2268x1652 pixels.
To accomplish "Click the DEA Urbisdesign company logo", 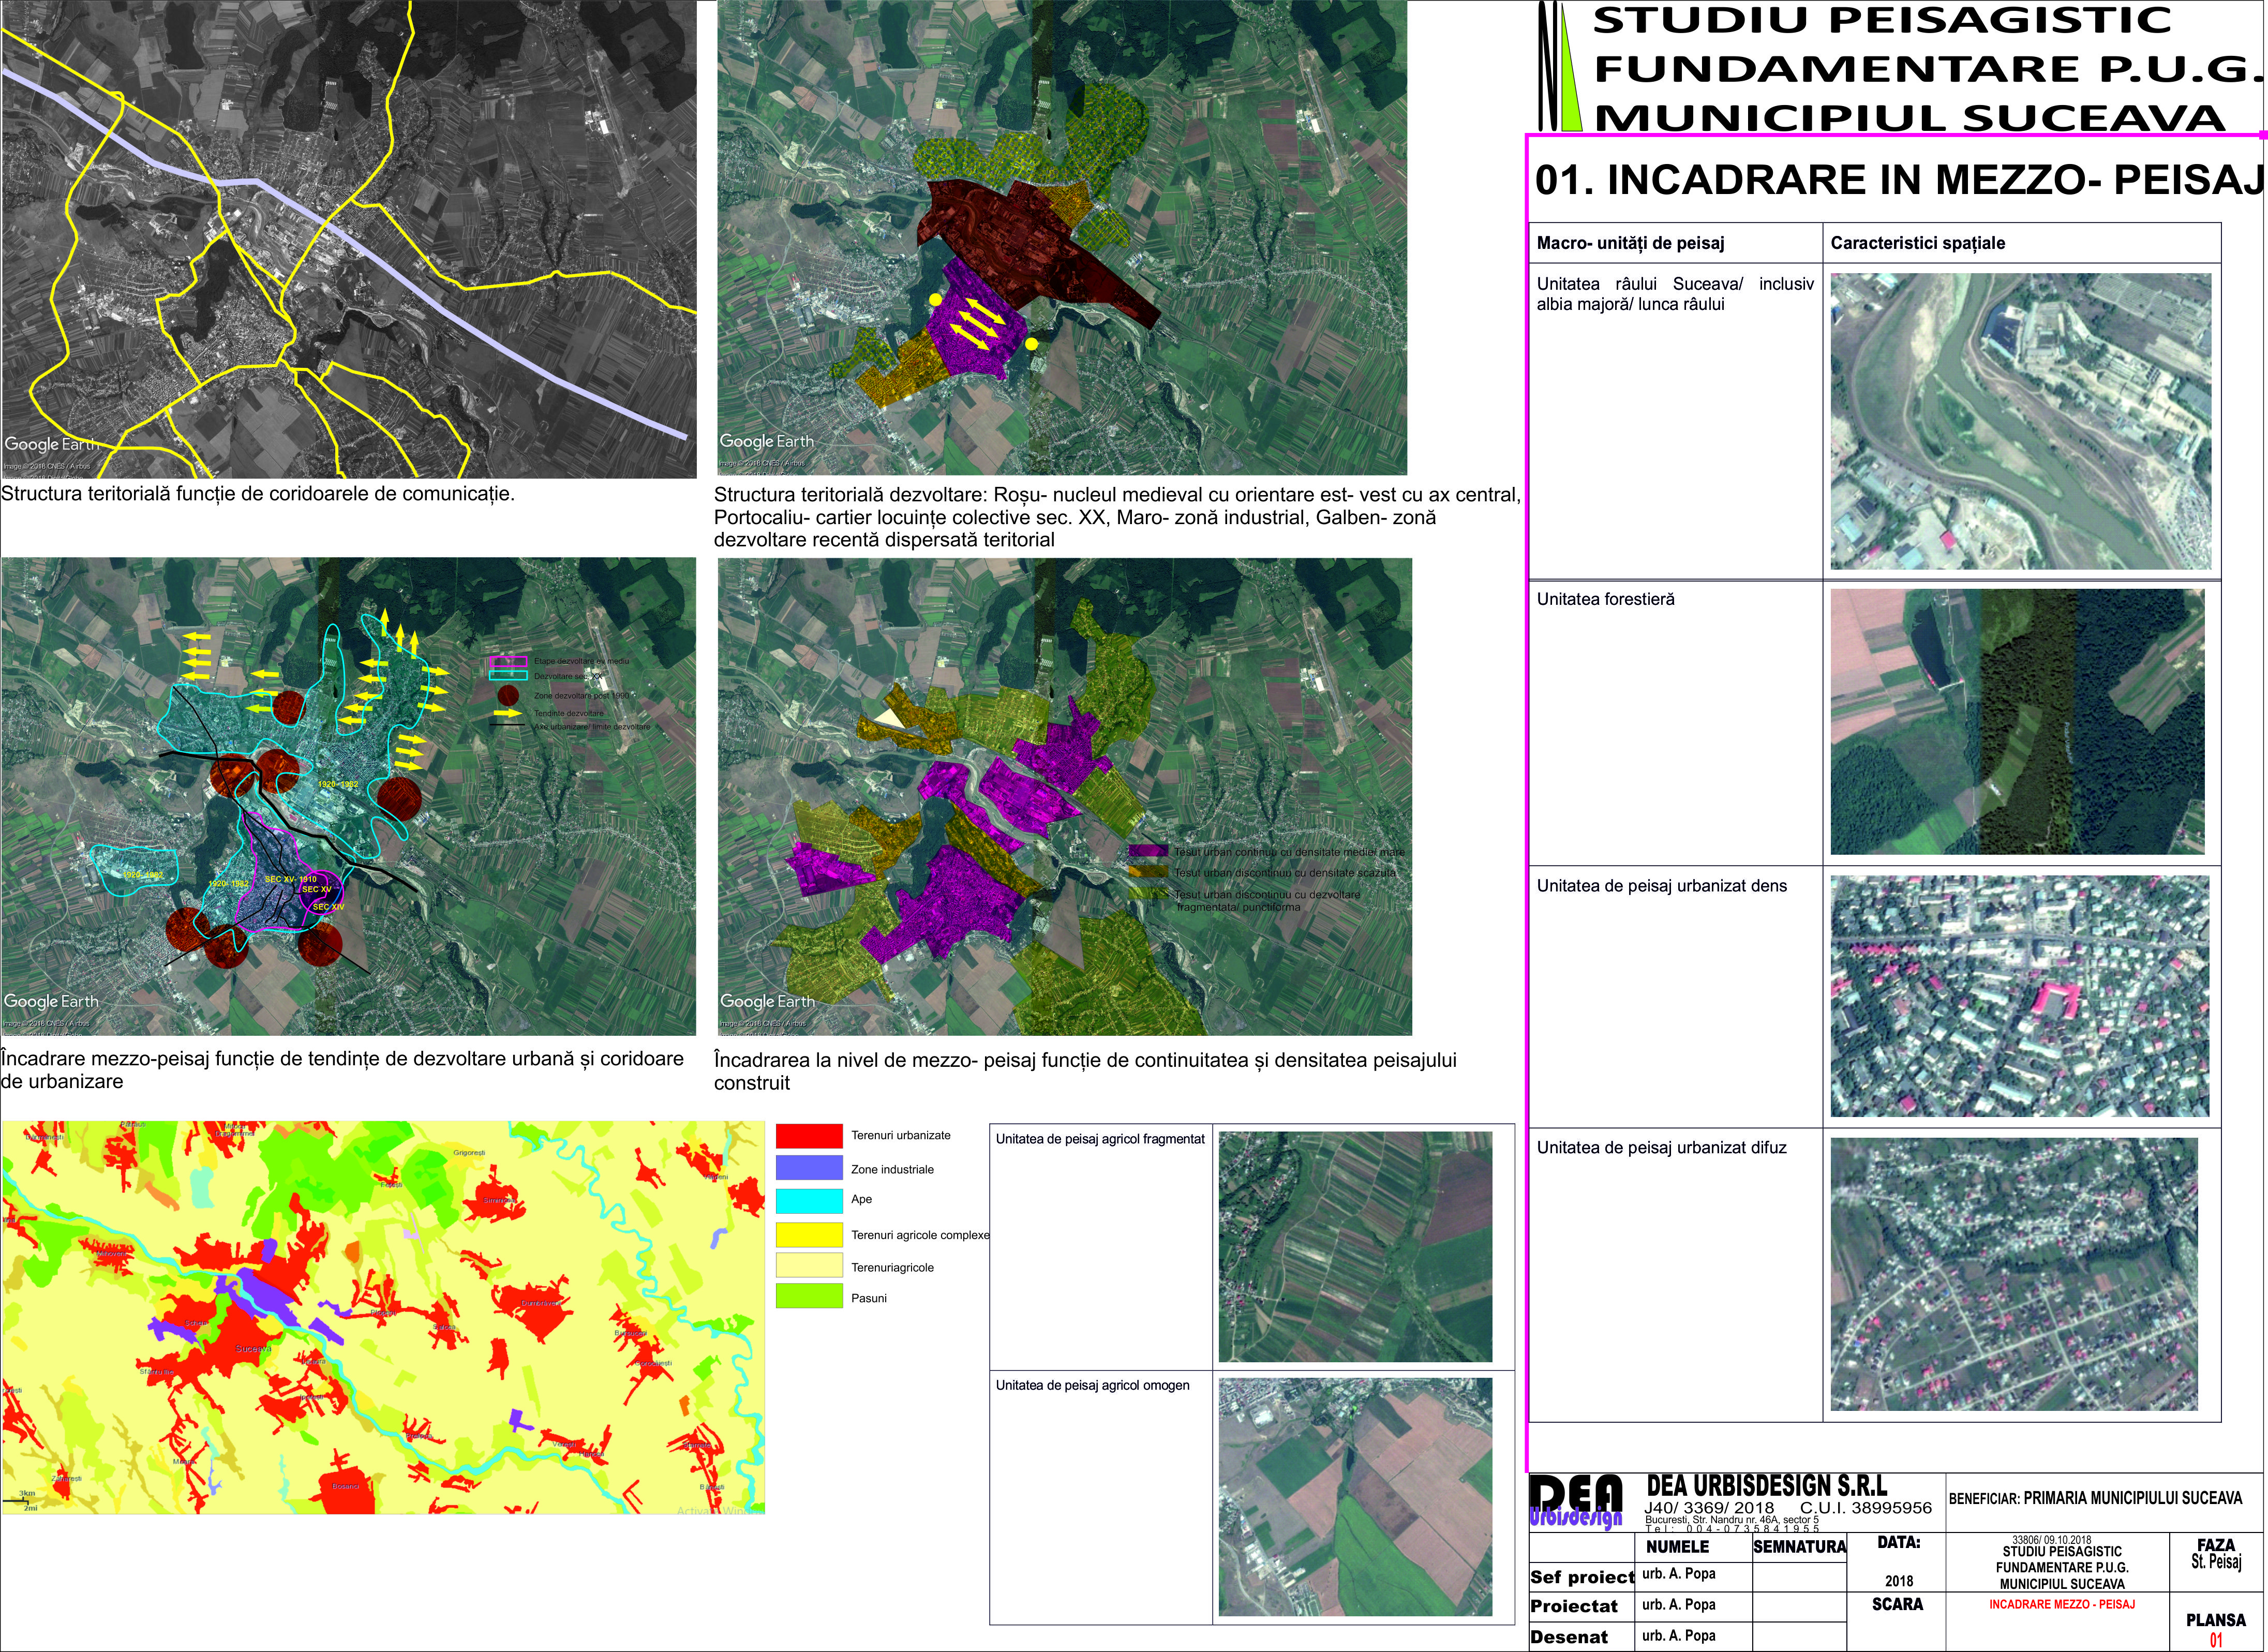I will 1576,1503.
